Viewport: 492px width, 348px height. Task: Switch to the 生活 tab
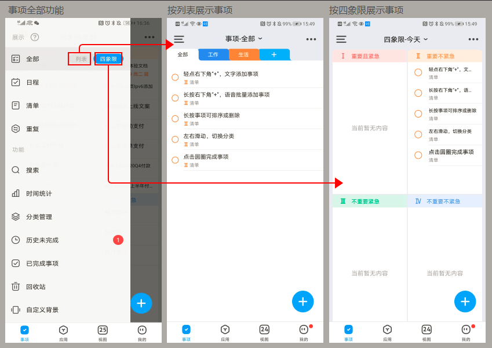(x=244, y=54)
